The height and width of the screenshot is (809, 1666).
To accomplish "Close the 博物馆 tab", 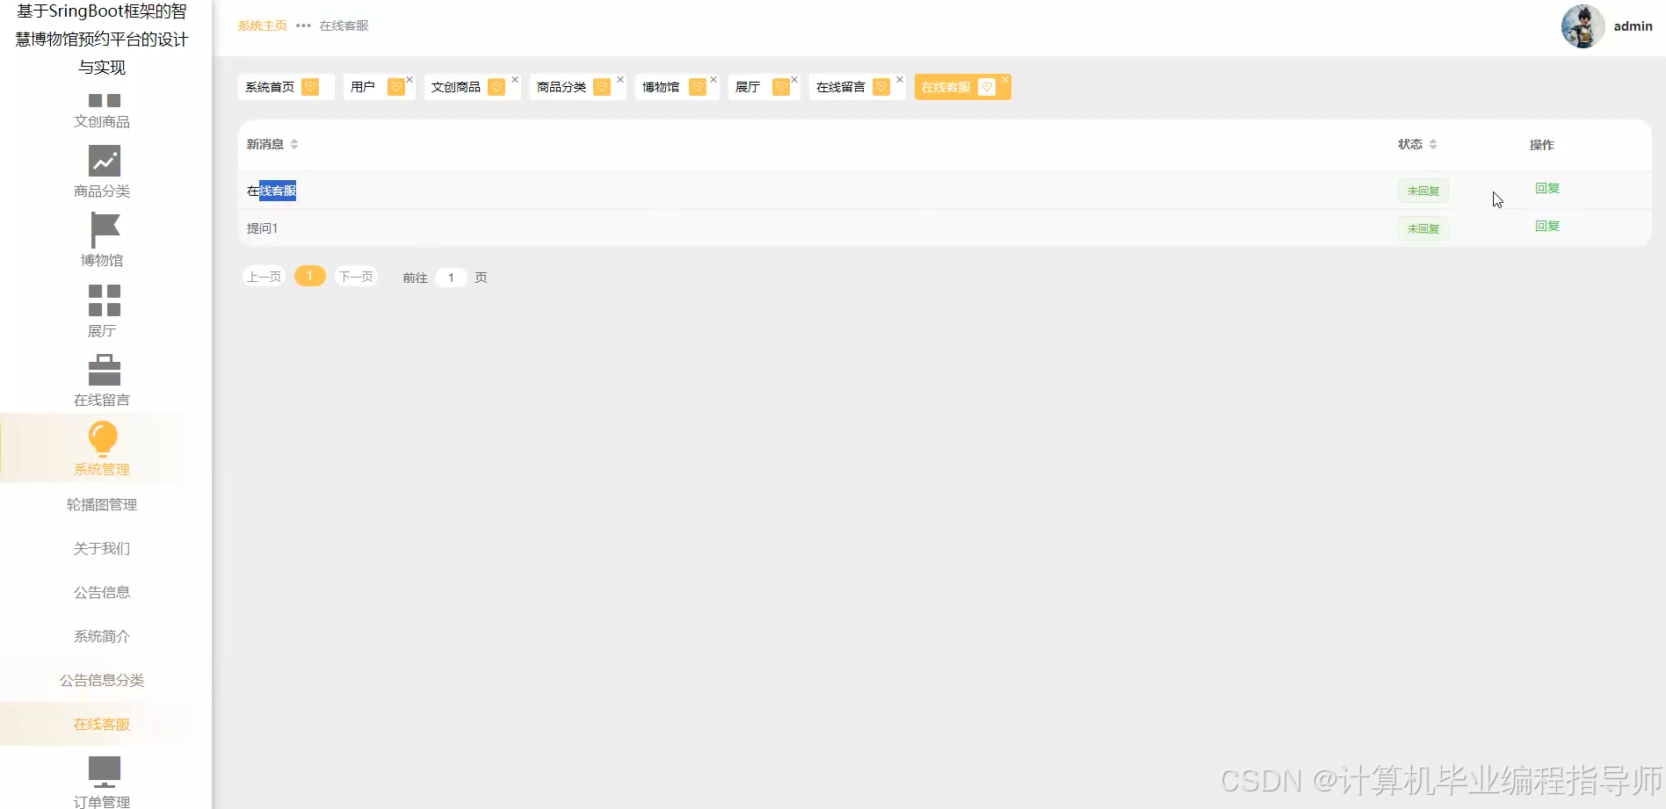I will (x=713, y=79).
